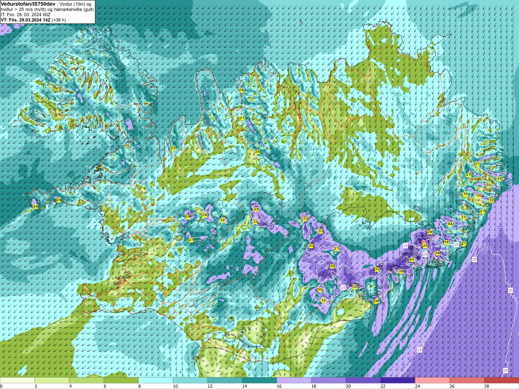This screenshot has width=519, height=389.
Task: Click the legend tick label 6
Action: (x=105, y=386)
